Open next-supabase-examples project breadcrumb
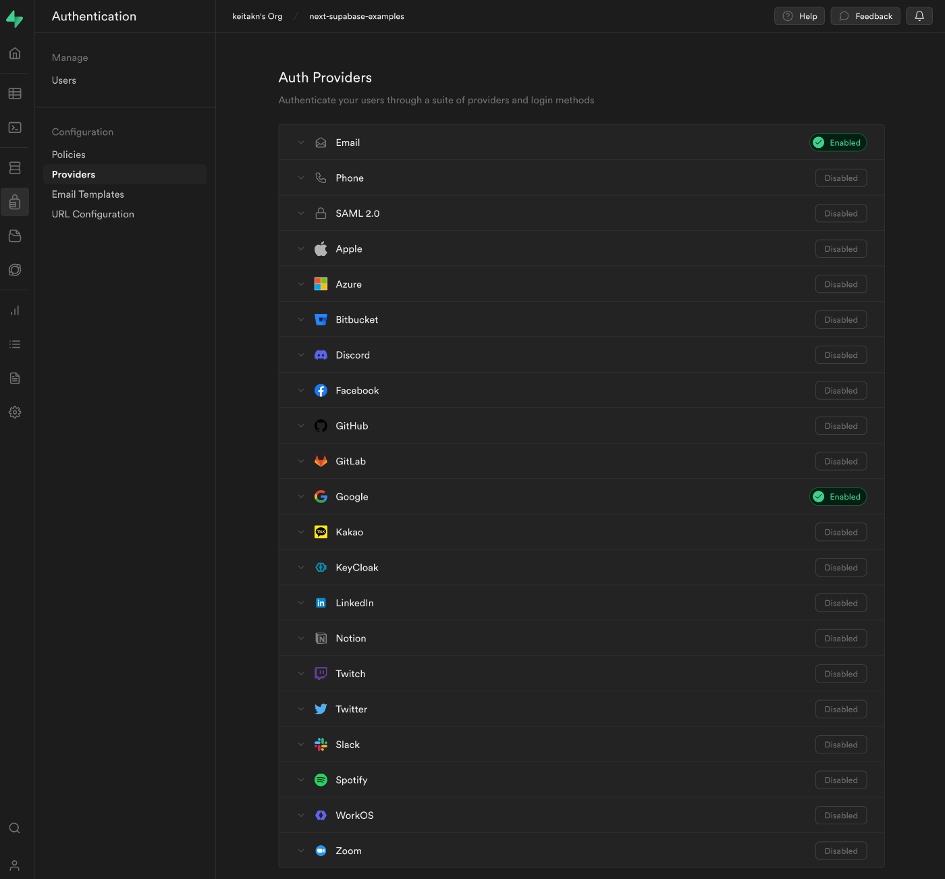 pos(357,16)
